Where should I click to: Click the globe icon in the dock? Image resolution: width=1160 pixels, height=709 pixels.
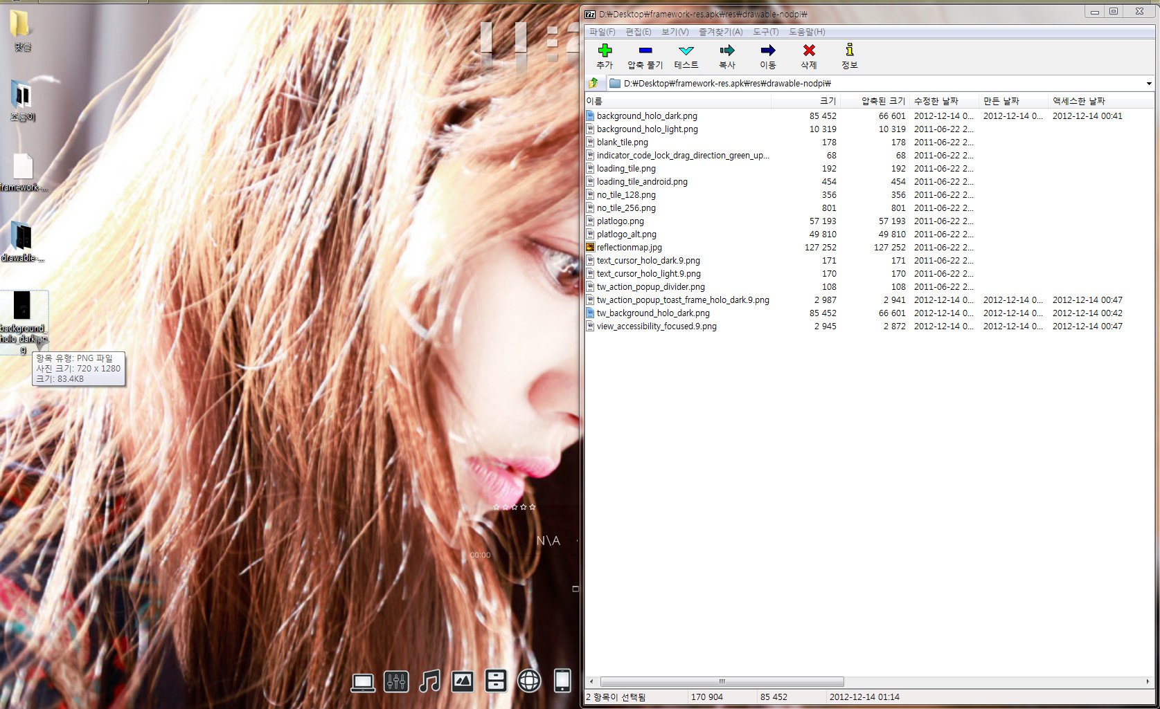[x=529, y=681]
